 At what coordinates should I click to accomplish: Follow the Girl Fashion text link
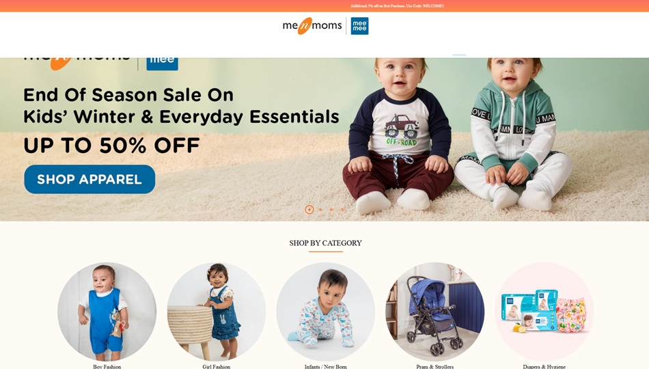(216, 366)
